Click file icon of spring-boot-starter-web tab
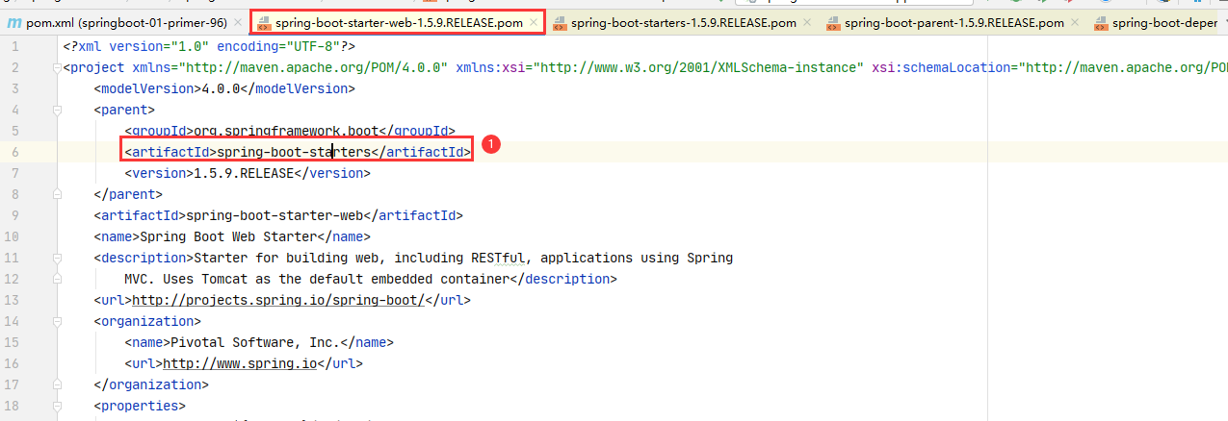 tap(264, 23)
